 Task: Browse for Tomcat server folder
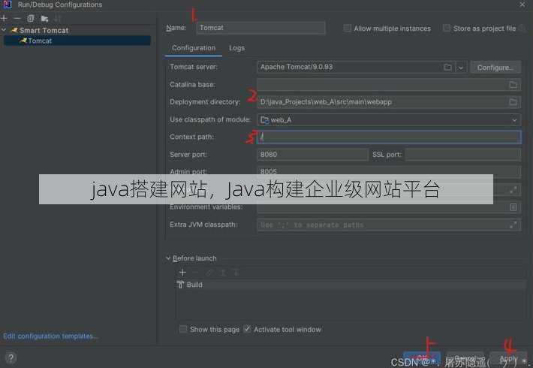click(447, 67)
